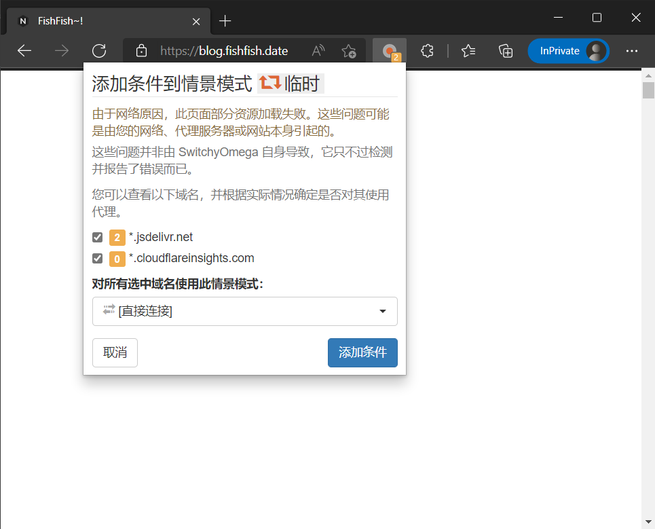Click the 取消 button

pos(115,352)
